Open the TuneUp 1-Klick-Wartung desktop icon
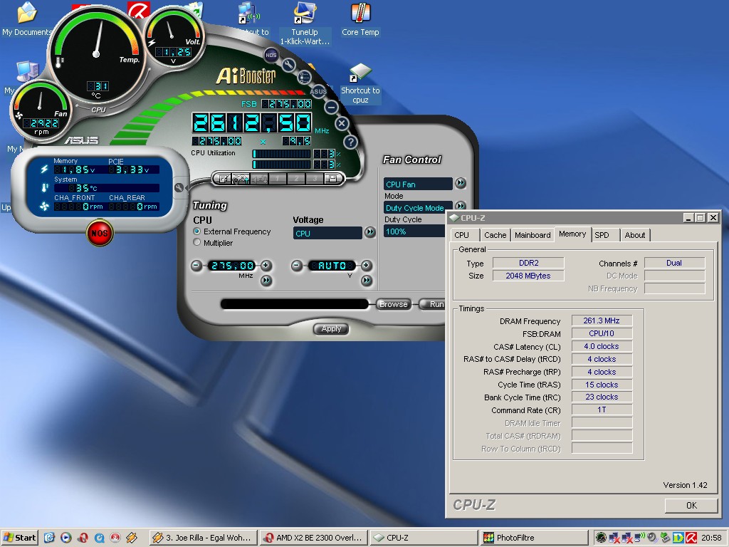Screen dimensions: 729x547 305,24
